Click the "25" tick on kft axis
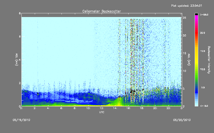 point(185,18)
